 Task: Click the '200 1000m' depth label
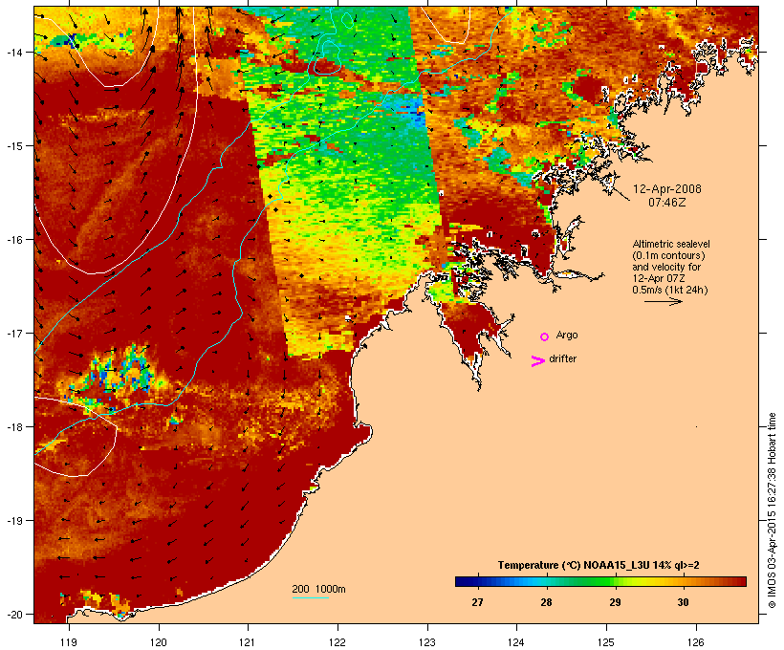[x=318, y=589]
